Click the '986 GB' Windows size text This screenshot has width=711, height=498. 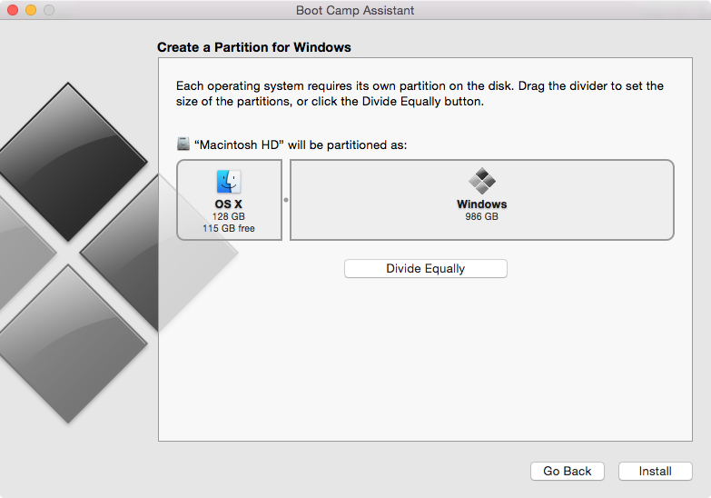point(481,216)
